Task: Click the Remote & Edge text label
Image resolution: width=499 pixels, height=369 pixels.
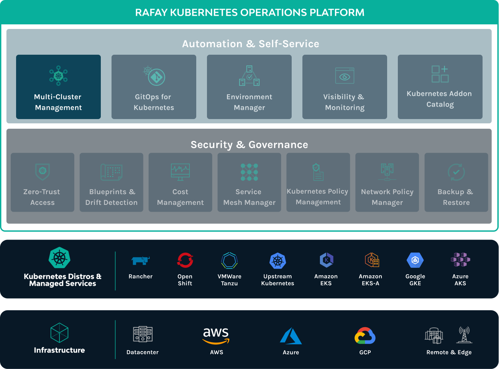Action: click(x=449, y=352)
